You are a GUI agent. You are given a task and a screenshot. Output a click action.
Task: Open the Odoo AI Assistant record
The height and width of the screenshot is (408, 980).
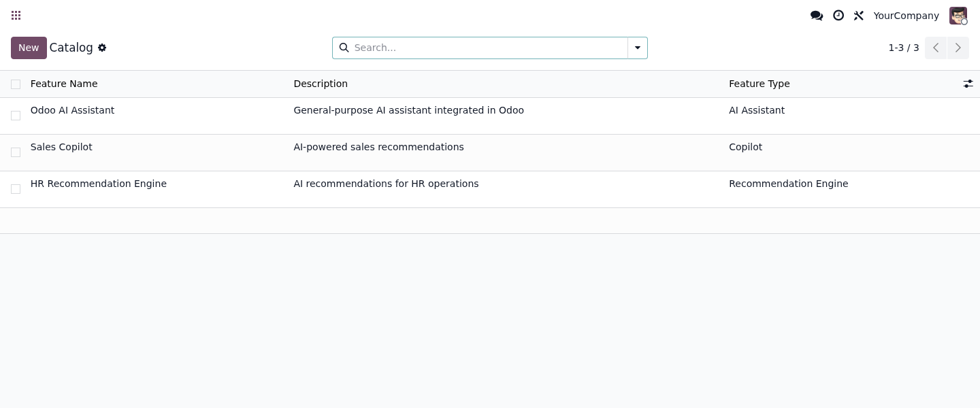coord(72,110)
